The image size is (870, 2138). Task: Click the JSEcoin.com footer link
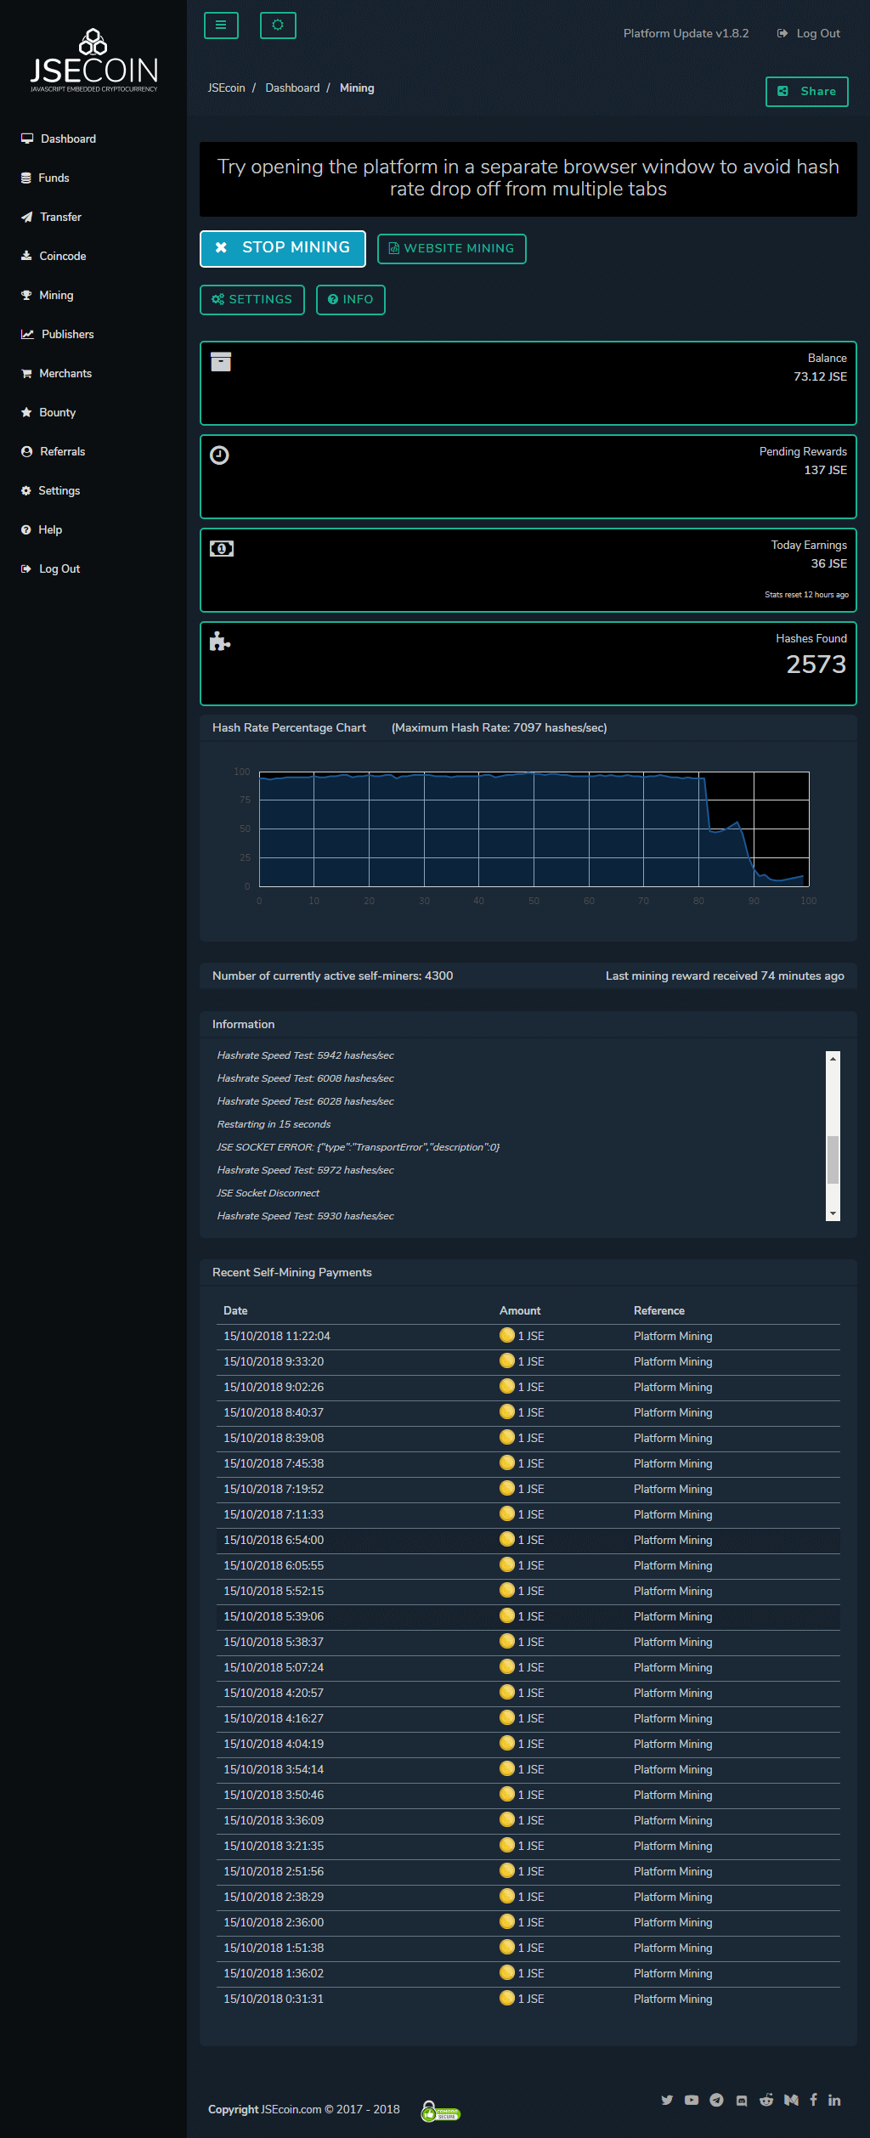click(291, 2109)
